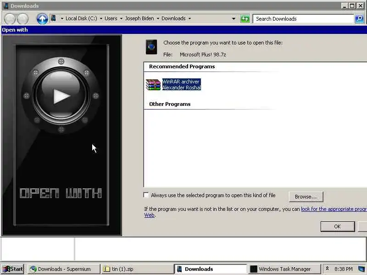The image size is (367, 275).
Task: Click the file type icon beside prompt
Action: click(x=151, y=47)
